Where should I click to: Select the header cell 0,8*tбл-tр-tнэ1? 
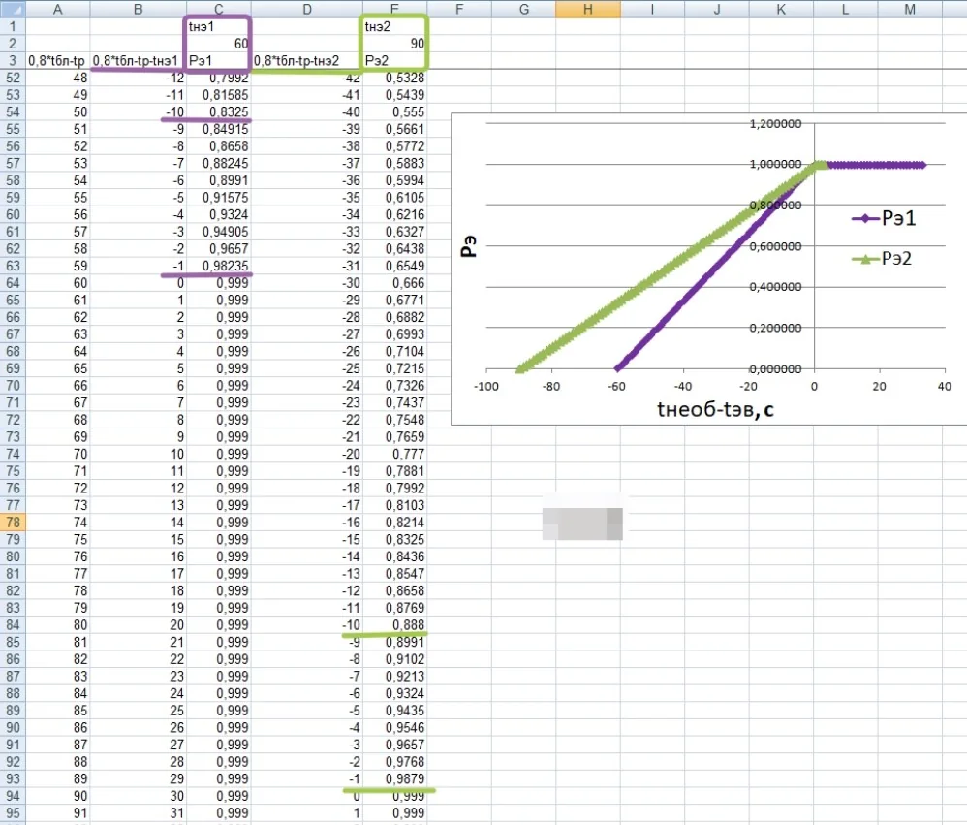coord(139,60)
